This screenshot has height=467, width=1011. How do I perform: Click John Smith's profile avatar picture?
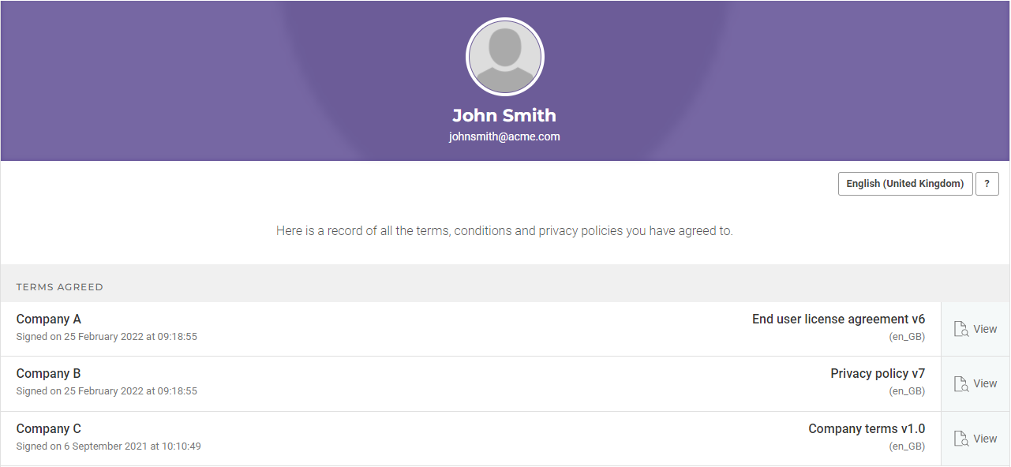pos(505,57)
